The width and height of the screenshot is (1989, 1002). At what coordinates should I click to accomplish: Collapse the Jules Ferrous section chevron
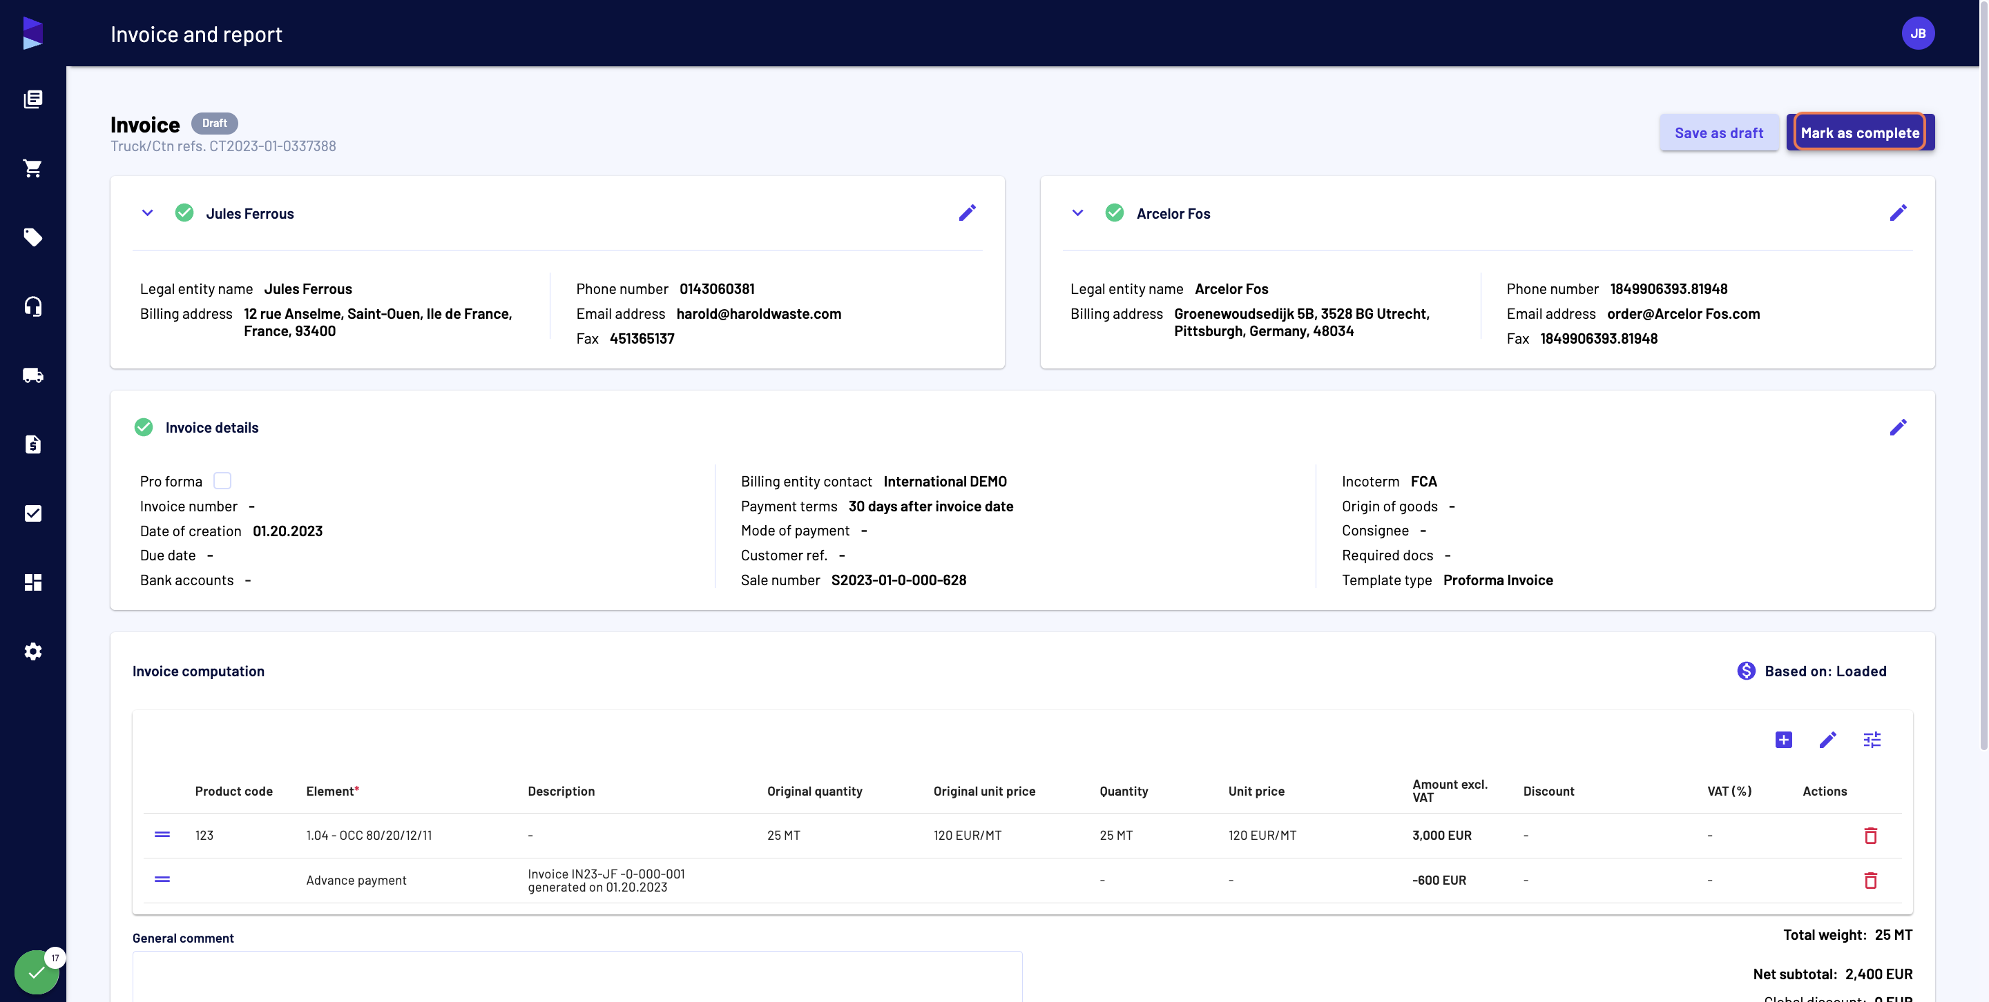pyautogui.click(x=148, y=213)
